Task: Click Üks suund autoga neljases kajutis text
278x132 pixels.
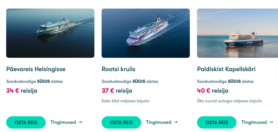Action: (x=229, y=101)
